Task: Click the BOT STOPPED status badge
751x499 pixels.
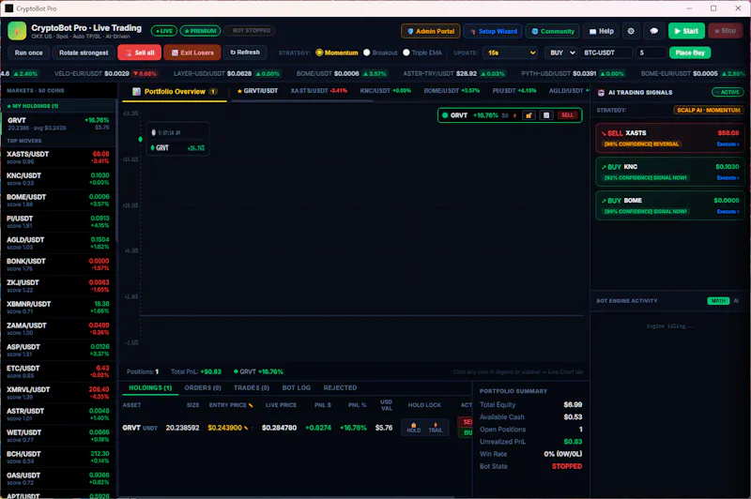Action: tap(249, 31)
